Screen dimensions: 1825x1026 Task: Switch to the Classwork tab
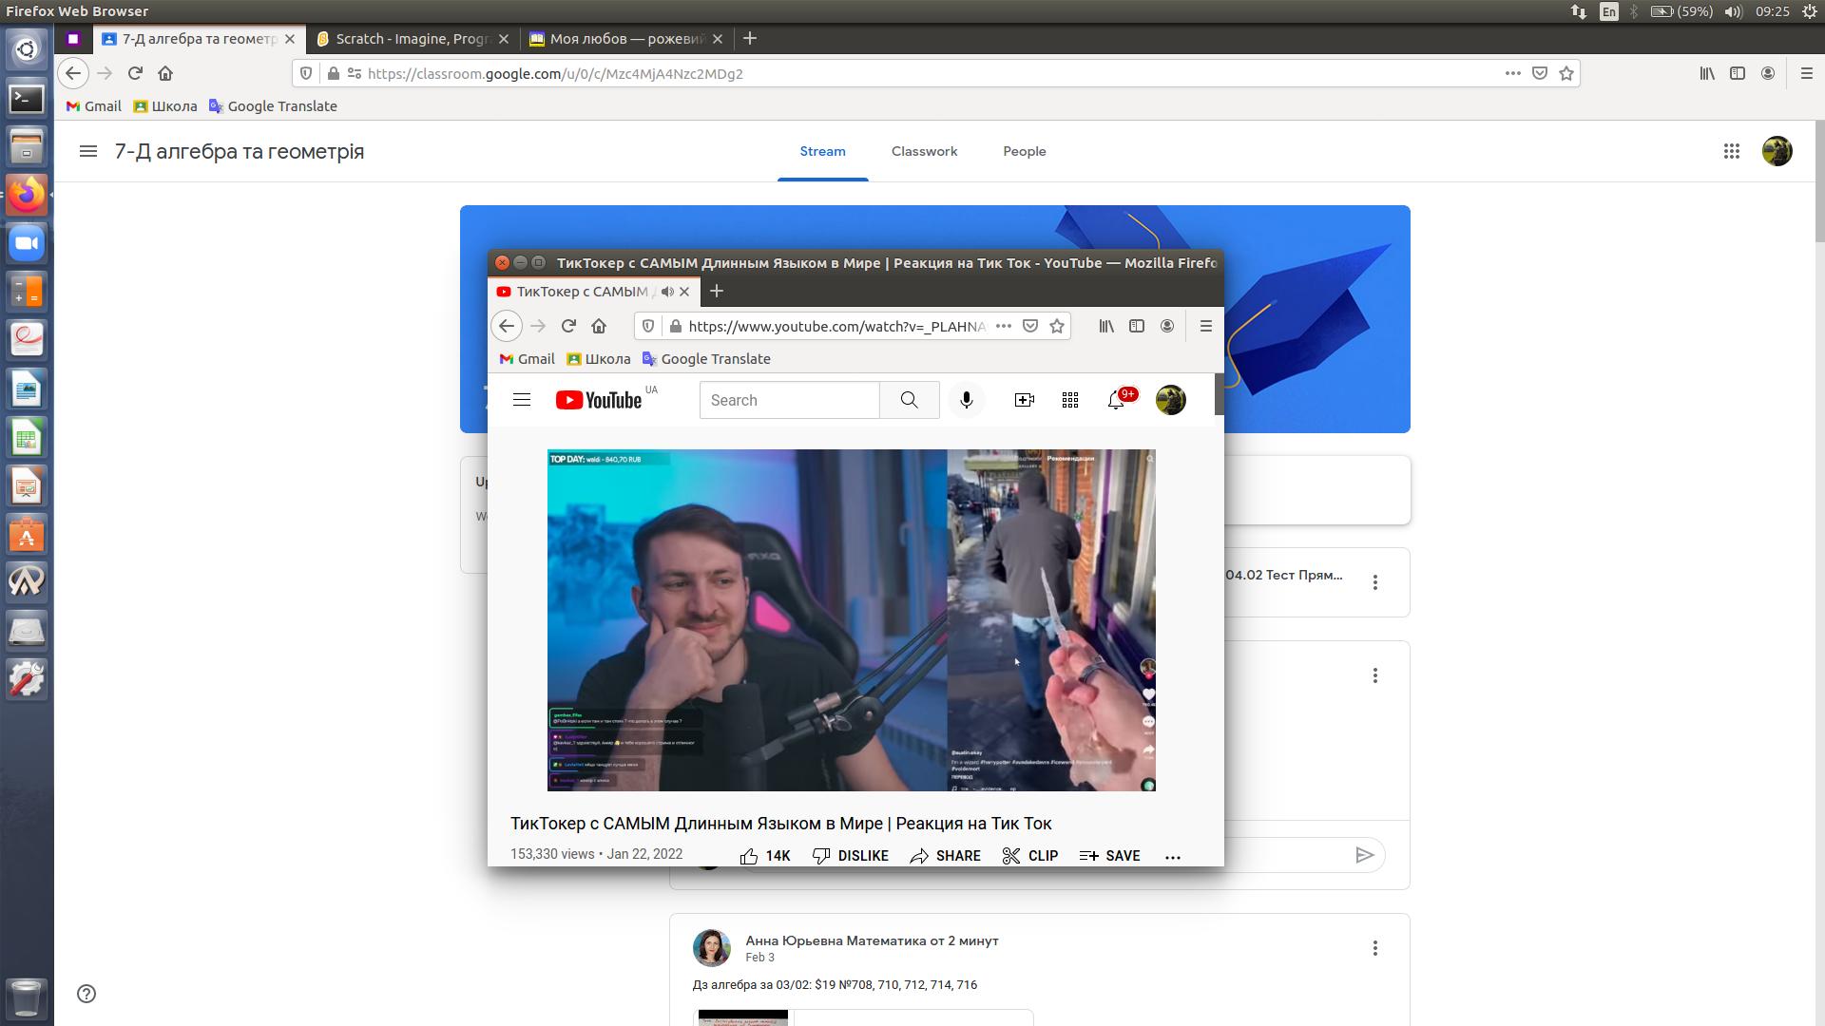pyautogui.click(x=924, y=151)
